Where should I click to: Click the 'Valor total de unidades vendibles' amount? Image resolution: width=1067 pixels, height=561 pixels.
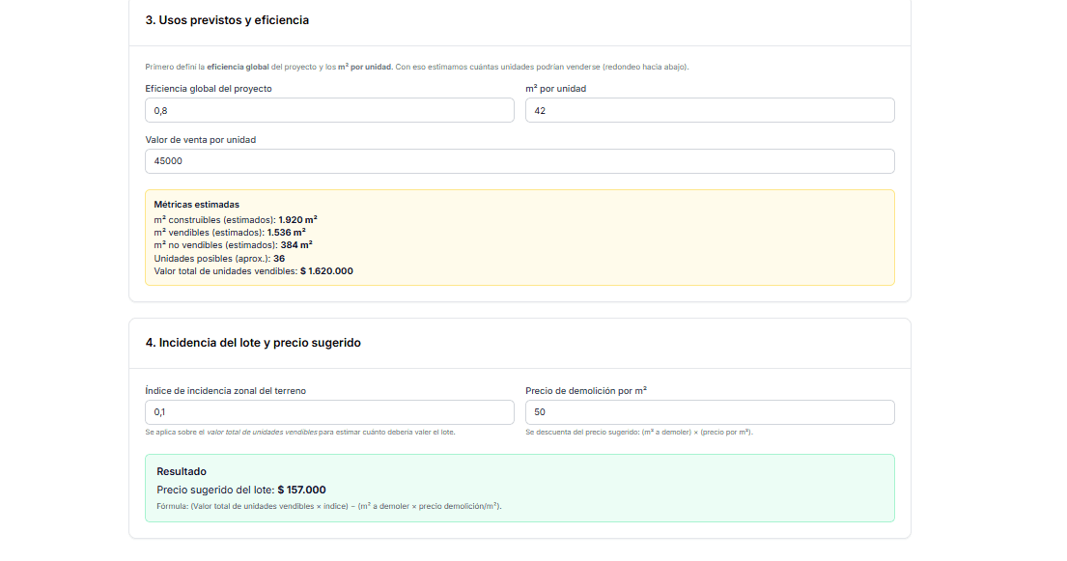click(x=326, y=271)
